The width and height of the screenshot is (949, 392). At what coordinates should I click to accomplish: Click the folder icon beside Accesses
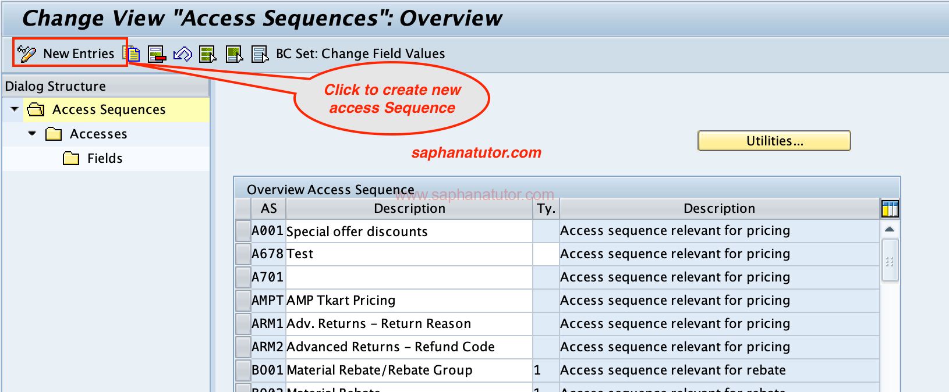[x=54, y=134]
